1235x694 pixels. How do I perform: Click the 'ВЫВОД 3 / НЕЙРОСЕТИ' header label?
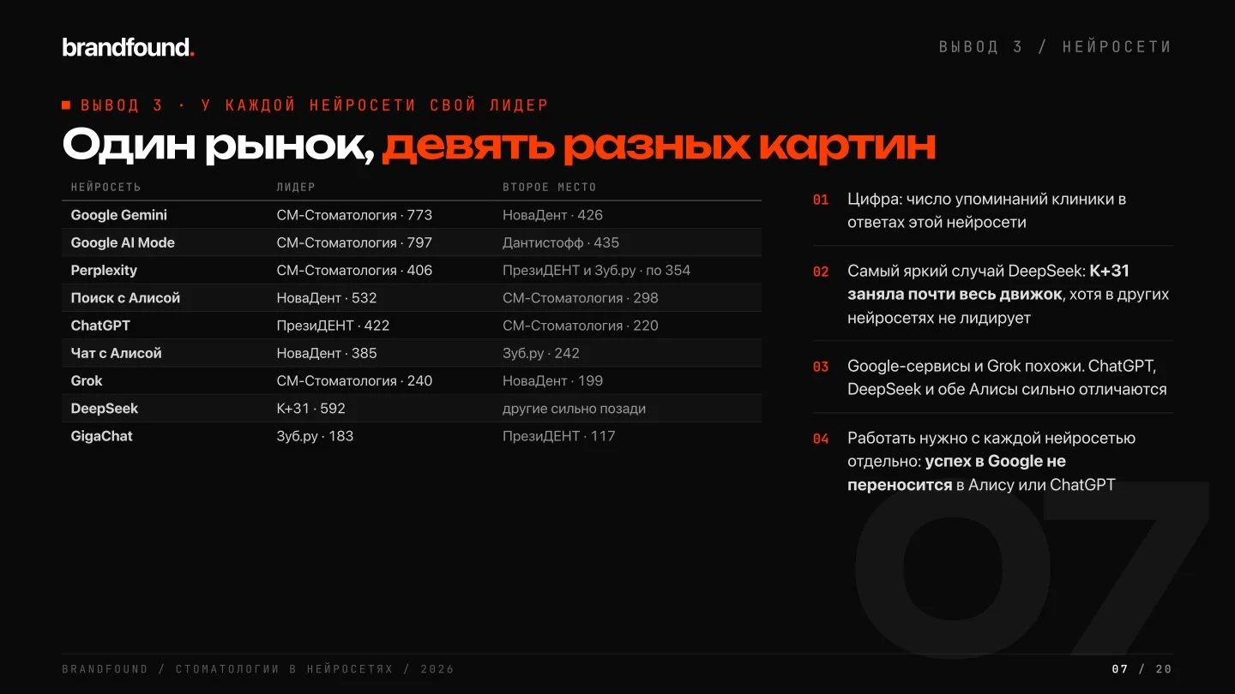1055,47
